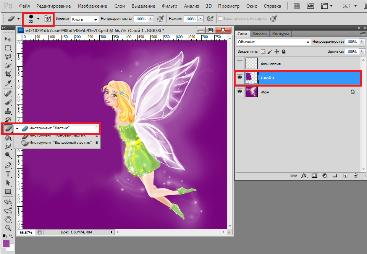Screen dimensions: 367x254
Task: Launch Mini Bridge with Mb icon
Action: 310,6
